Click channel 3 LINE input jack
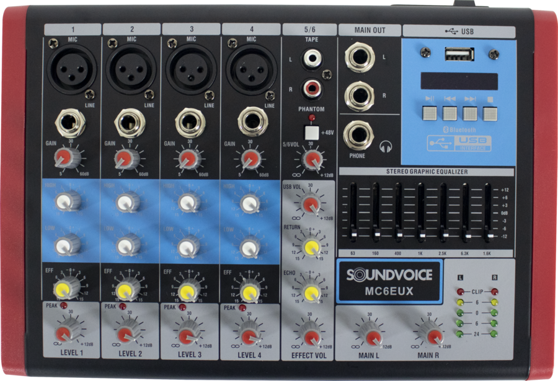The height and width of the screenshot is (381, 558). point(190,123)
